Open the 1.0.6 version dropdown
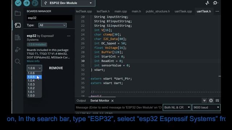This screenshot has height=130, width=232. (x=34, y=68)
